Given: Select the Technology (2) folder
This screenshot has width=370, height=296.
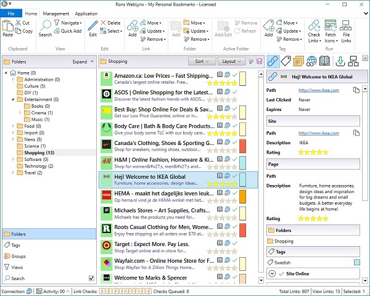Looking at the screenshot, I should (39, 166).
